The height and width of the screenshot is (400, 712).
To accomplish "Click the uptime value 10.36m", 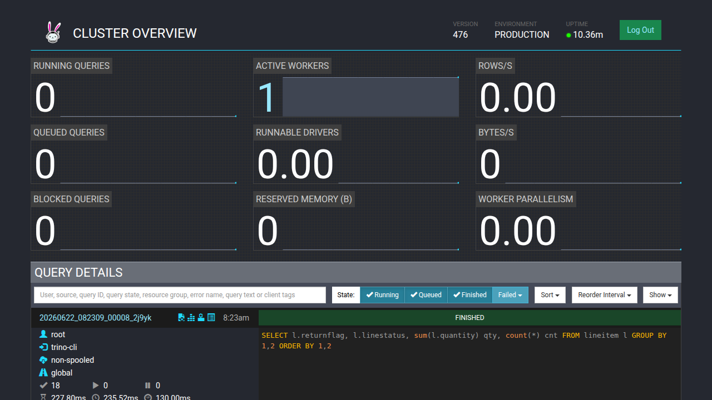I will click(588, 34).
